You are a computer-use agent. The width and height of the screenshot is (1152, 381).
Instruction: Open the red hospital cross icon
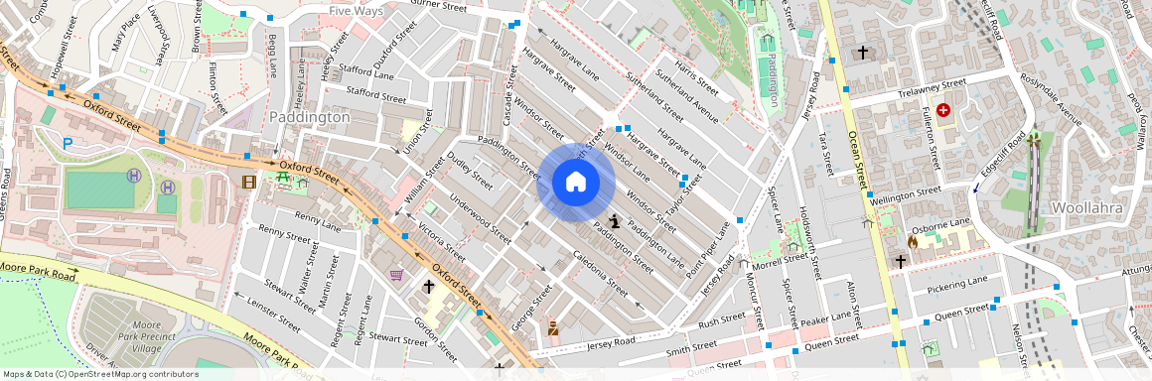click(x=942, y=110)
